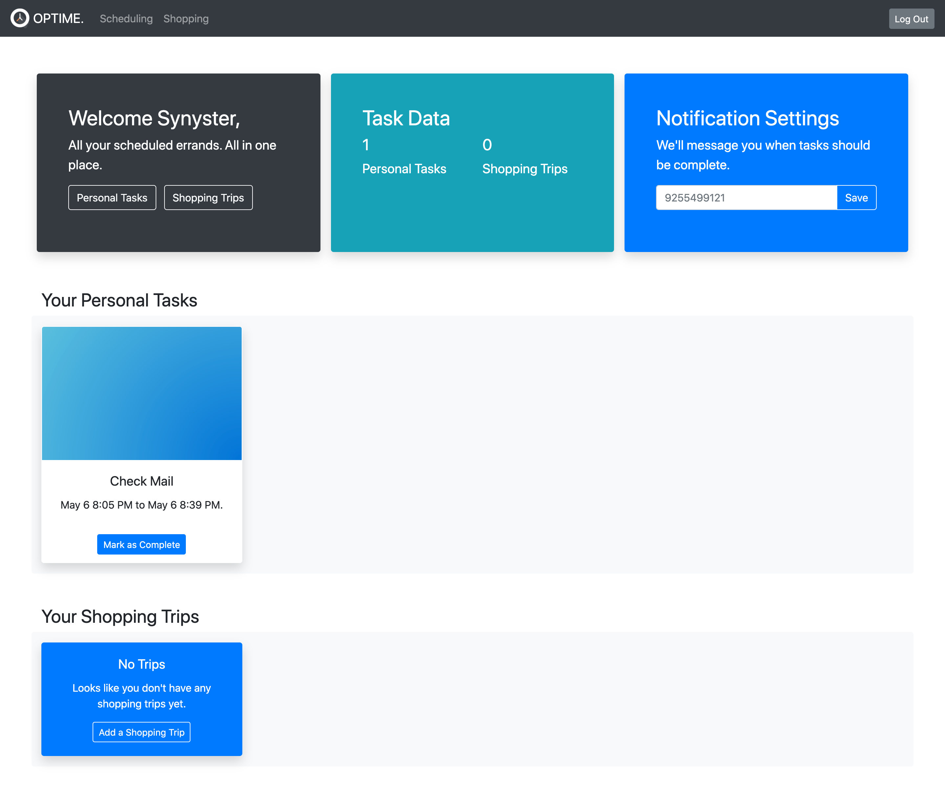
Task: Click the Check Mail task title
Action: click(x=142, y=481)
